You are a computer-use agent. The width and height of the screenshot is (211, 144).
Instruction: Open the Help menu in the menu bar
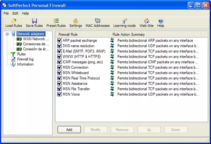pos(25,13)
